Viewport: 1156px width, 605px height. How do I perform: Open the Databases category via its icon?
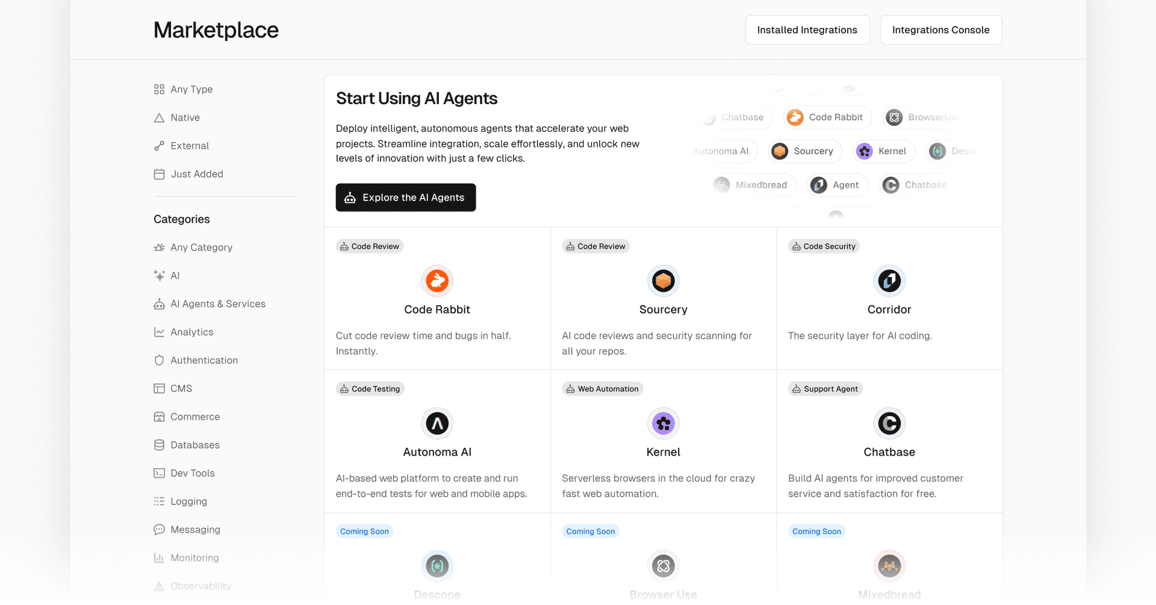(x=159, y=444)
